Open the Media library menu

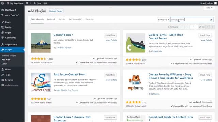(x=8, y=27)
